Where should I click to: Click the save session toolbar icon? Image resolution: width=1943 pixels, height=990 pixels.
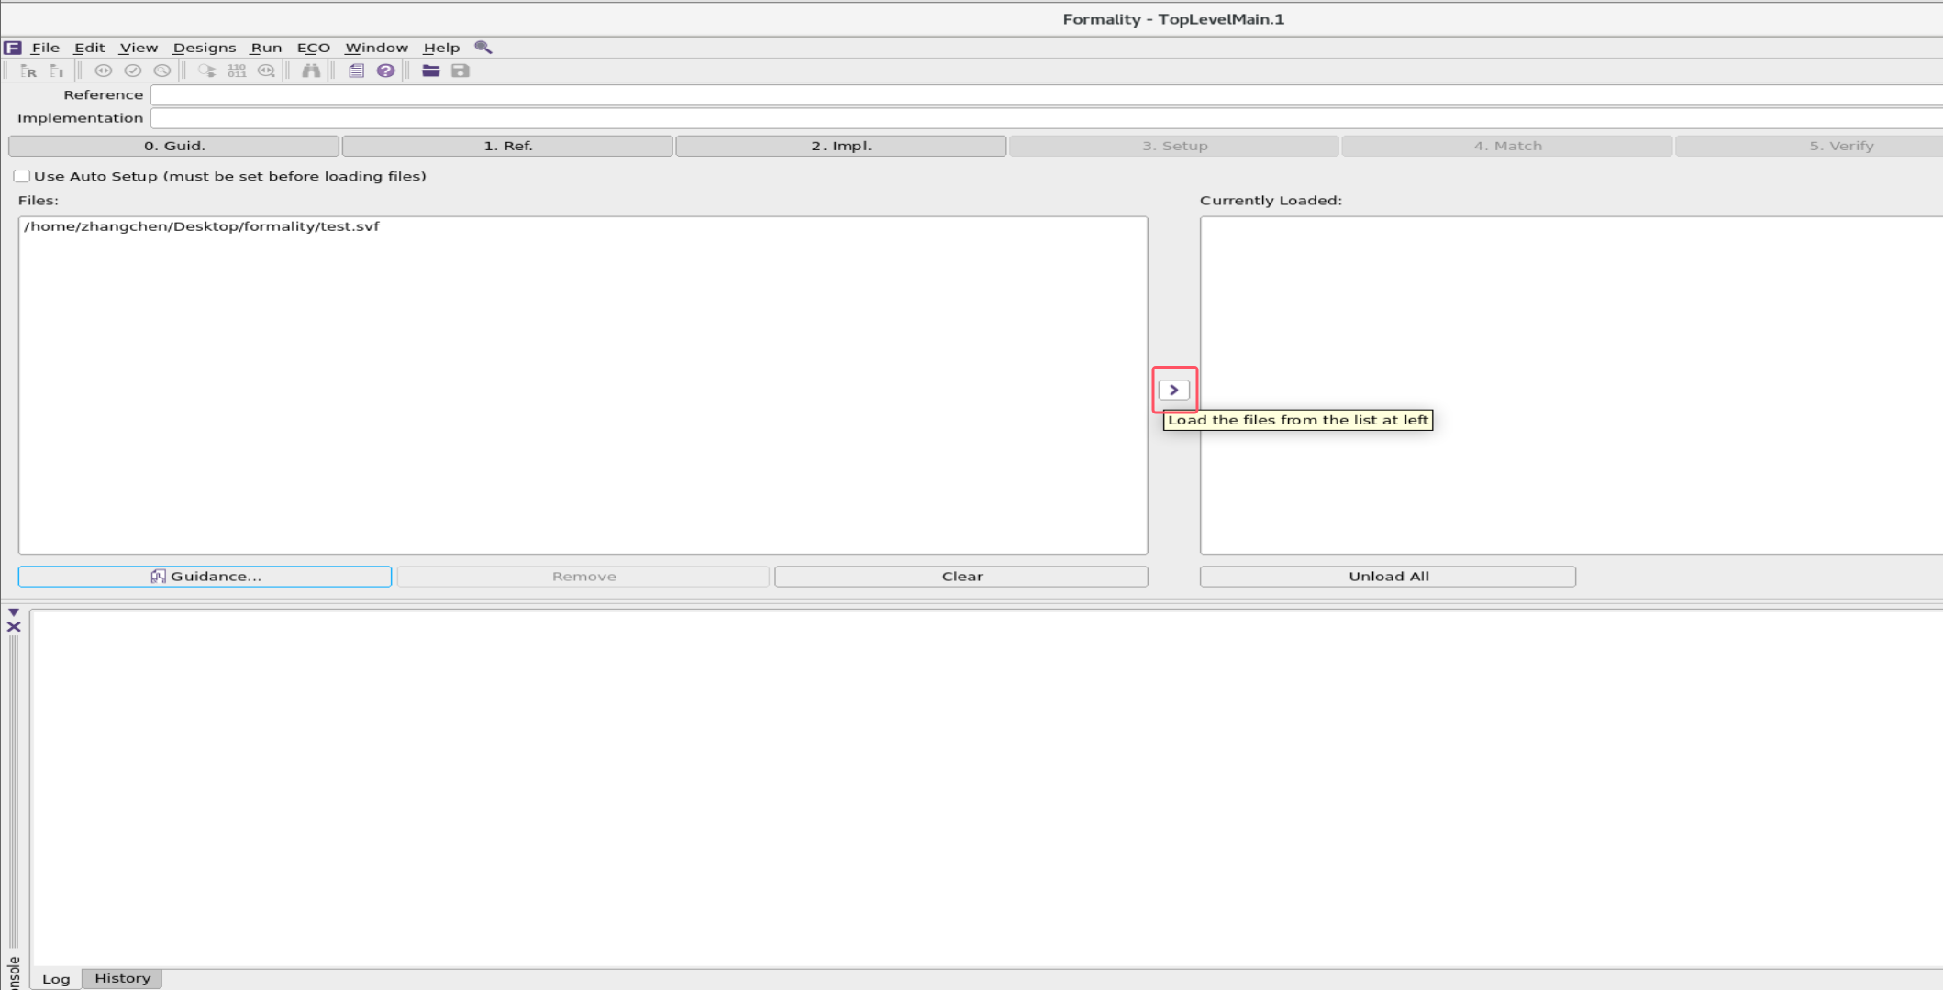[x=459, y=71]
